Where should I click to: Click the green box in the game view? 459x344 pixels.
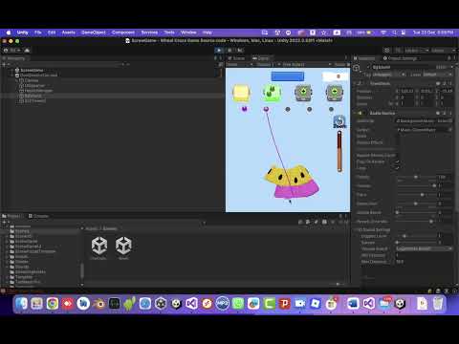(272, 93)
